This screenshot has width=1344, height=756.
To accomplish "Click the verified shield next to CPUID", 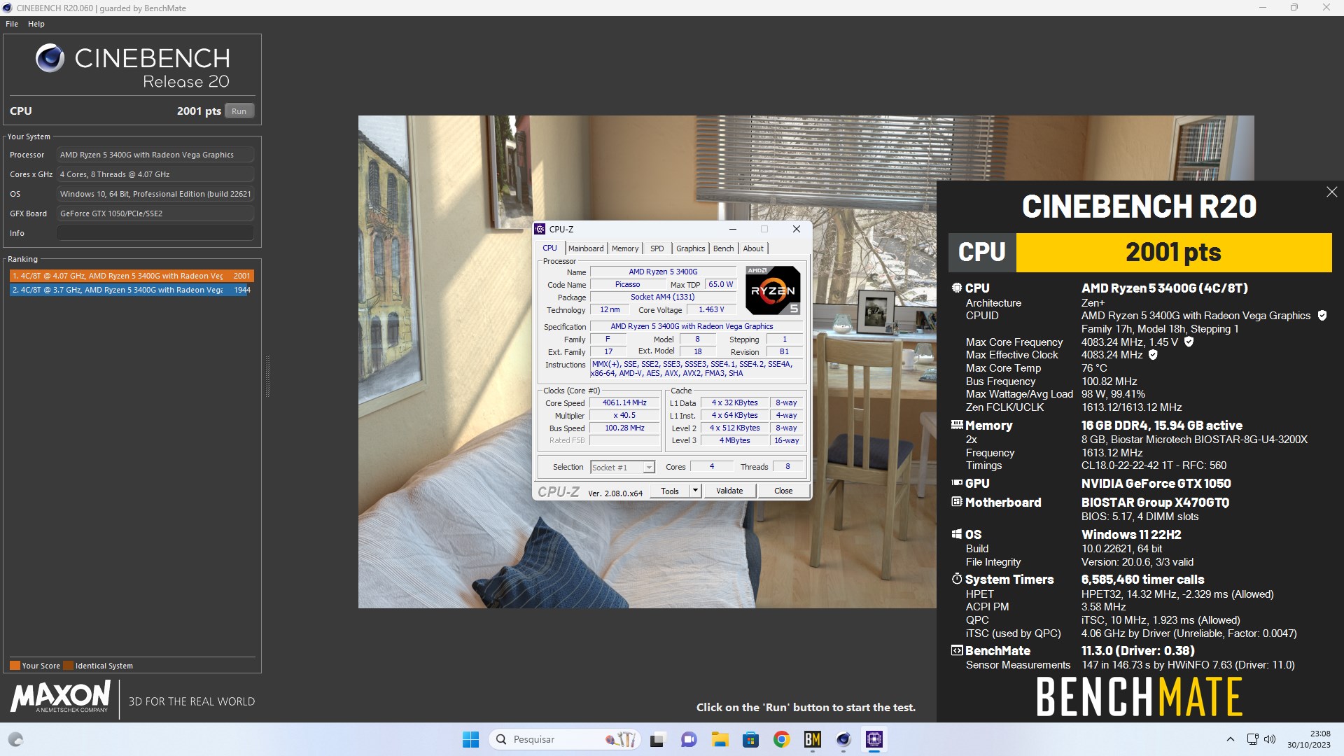I will coord(1322,316).
